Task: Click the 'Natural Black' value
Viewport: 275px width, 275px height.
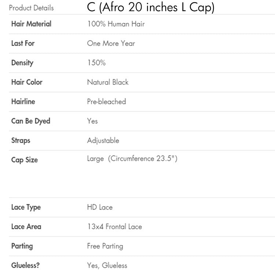Action: pyautogui.click(x=108, y=82)
